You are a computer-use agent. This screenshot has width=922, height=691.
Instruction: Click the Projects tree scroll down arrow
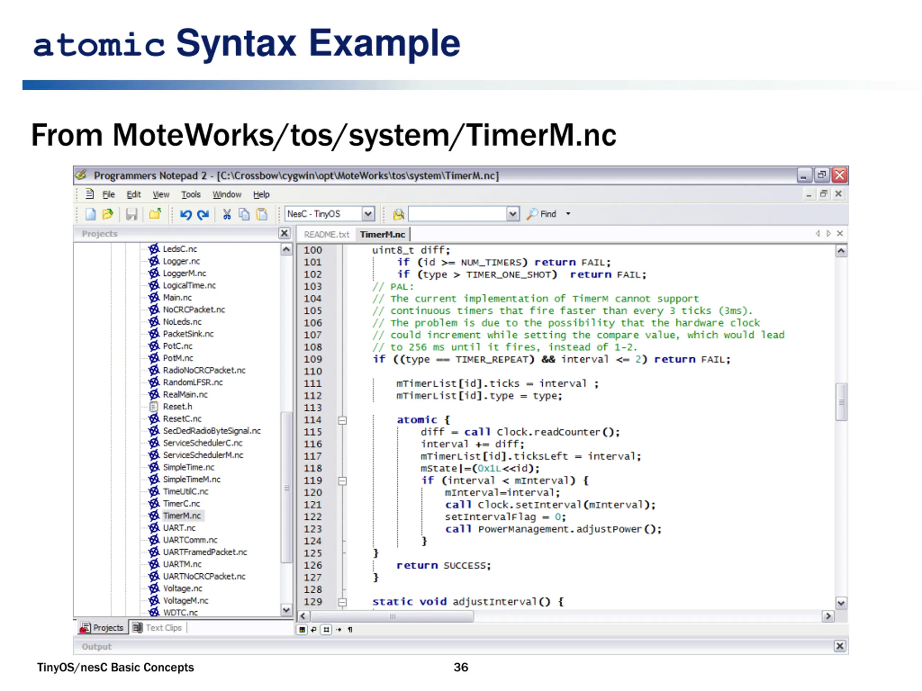(286, 610)
